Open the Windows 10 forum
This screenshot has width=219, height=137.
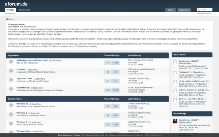pos(22,104)
